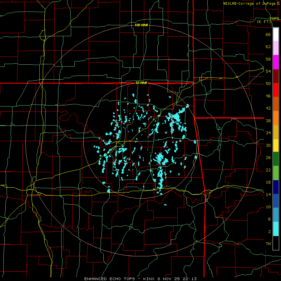Click the "NEXLAB-College of DuPage" credit text
281x281 pixels.
249,3
